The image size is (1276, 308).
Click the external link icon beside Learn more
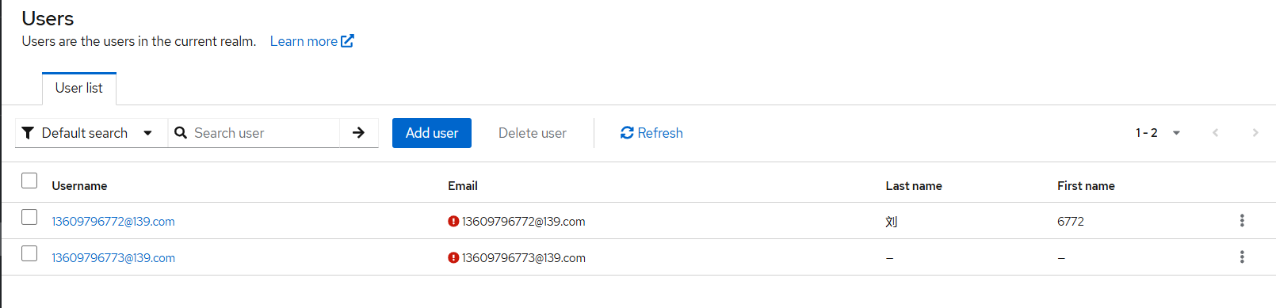tap(347, 41)
